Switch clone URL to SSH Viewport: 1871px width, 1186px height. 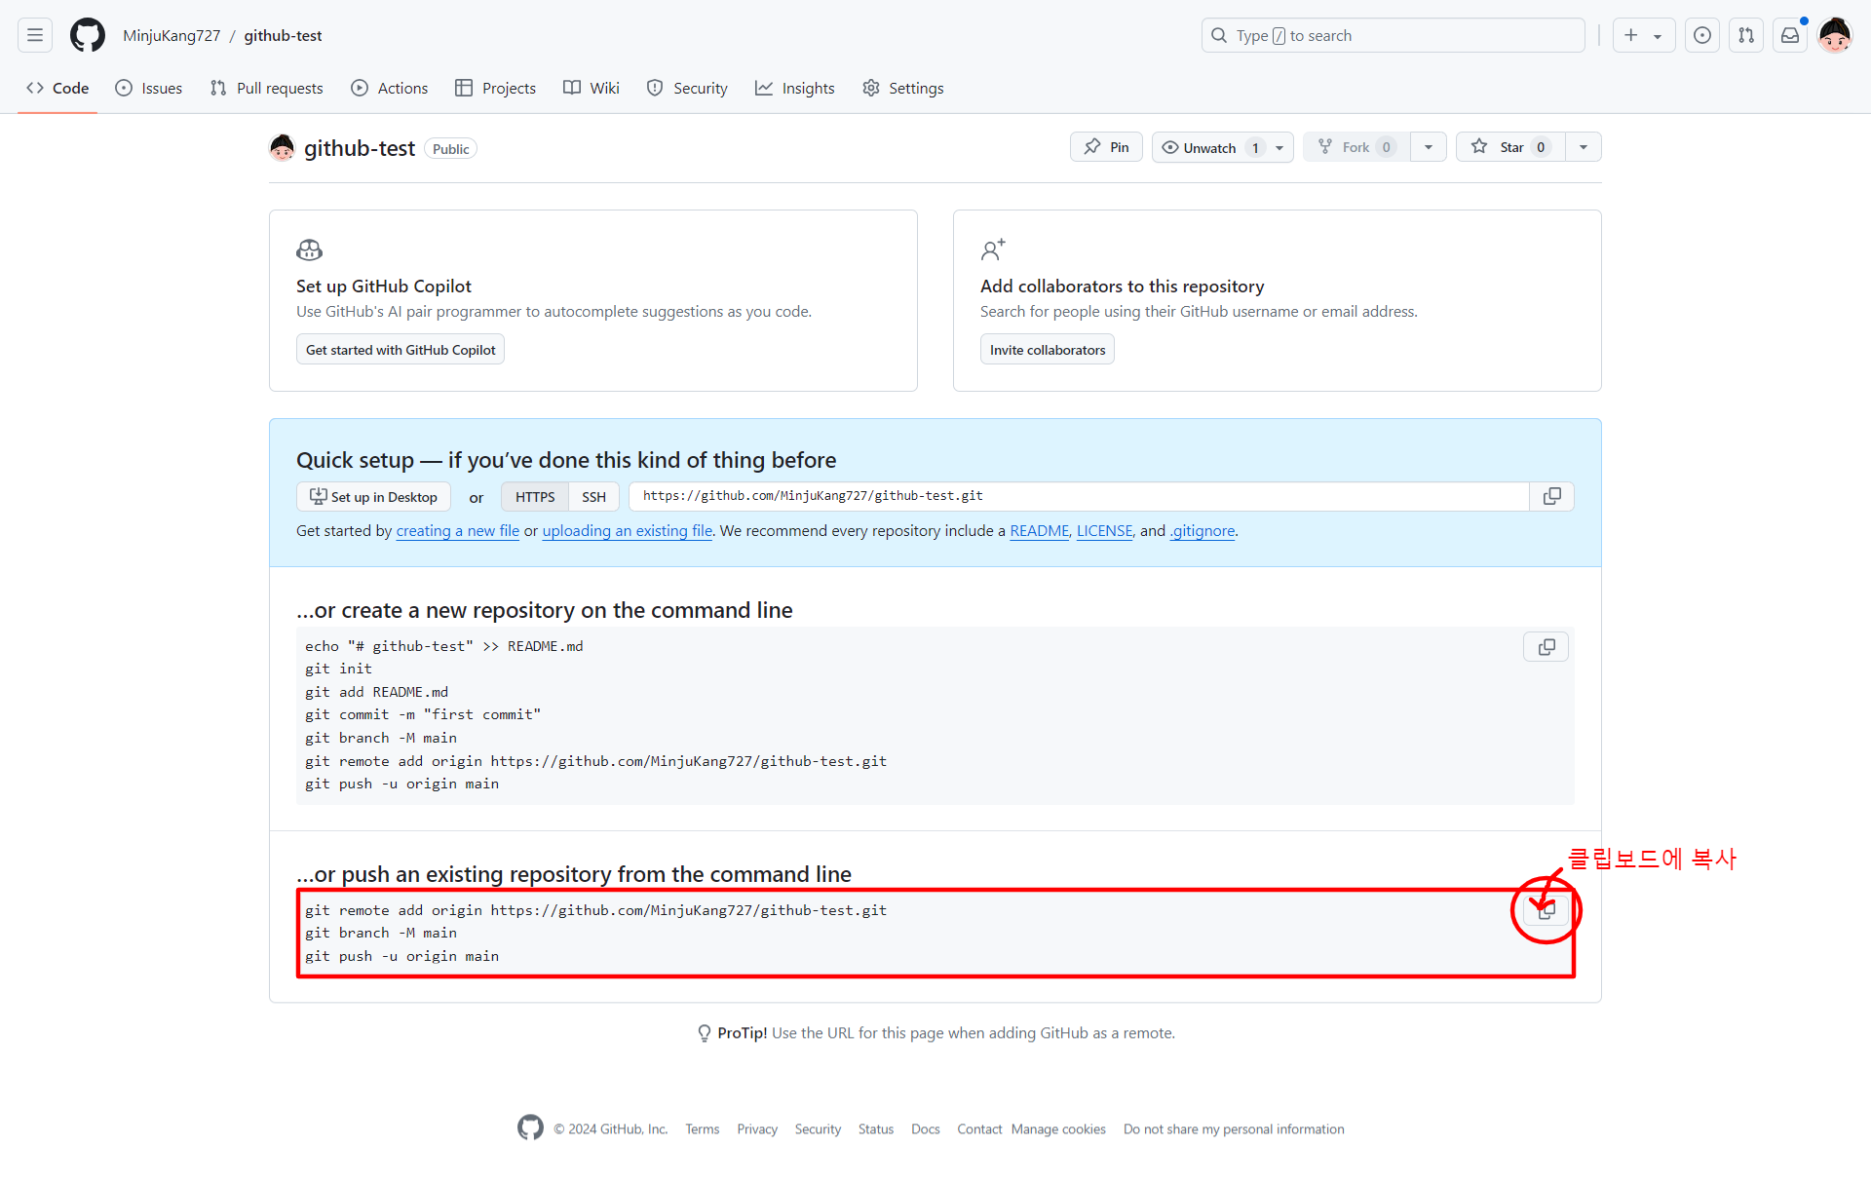[593, 497]
